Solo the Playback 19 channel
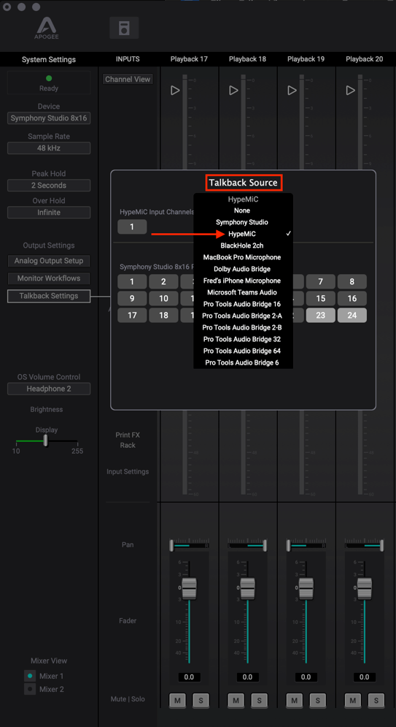The height and width of the screenshot is (727, 396). [318, 700]
